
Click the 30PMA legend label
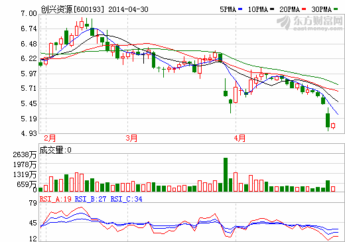pos(322,9)
